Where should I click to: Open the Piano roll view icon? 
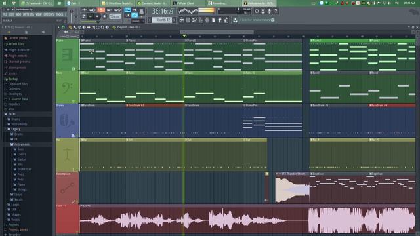click(194, 20)
